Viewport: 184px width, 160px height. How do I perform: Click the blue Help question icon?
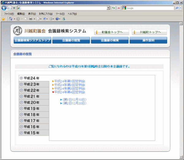coord(57,19)
